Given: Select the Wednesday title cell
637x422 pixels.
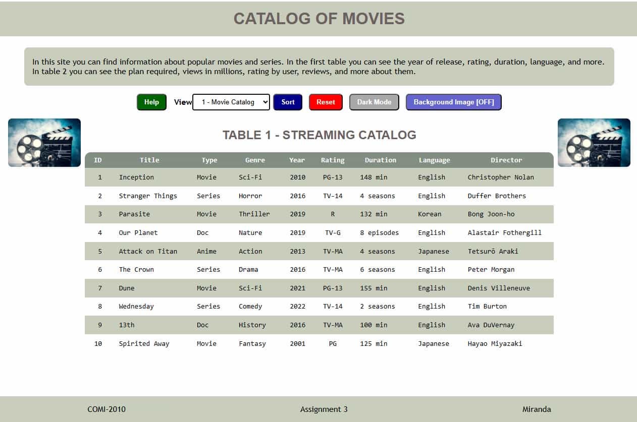Looking at the screenshot, I should pos(136,306).
